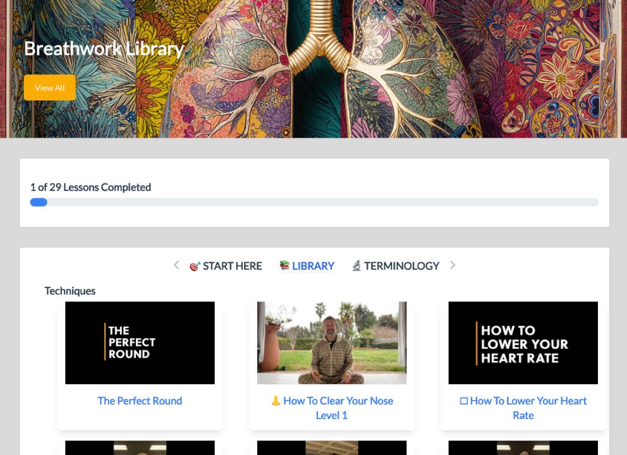Click the left chevron before START HERE
627x455 pixels.
(x=176, y=265)
